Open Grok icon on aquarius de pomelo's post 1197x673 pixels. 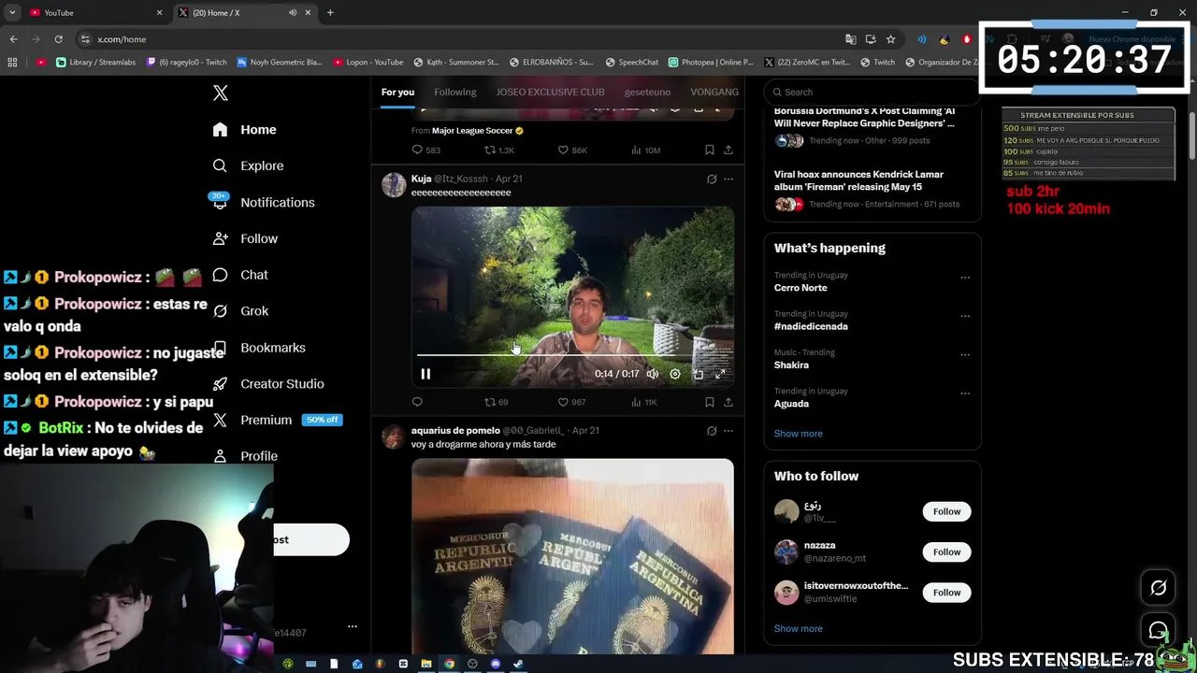click(x=712, y=431)
